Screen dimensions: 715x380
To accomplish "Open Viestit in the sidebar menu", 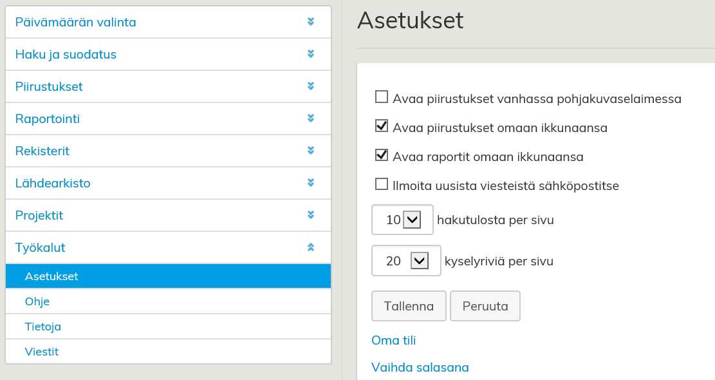I will [x=42, y=352].
